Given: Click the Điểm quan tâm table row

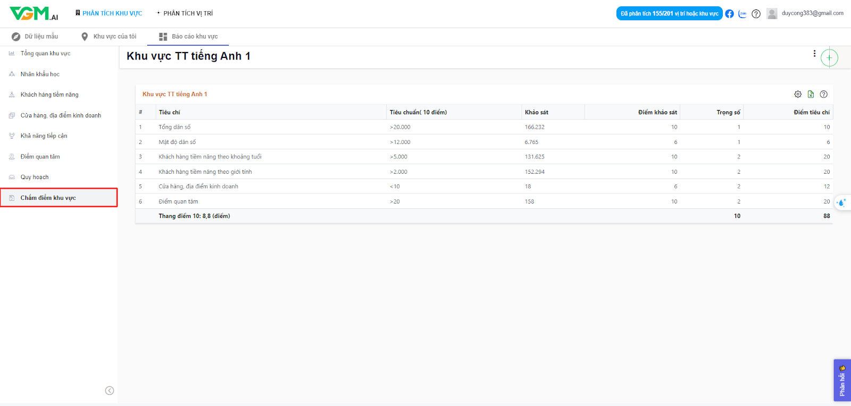Looking at the screenshot, I should tap(484, 201).
